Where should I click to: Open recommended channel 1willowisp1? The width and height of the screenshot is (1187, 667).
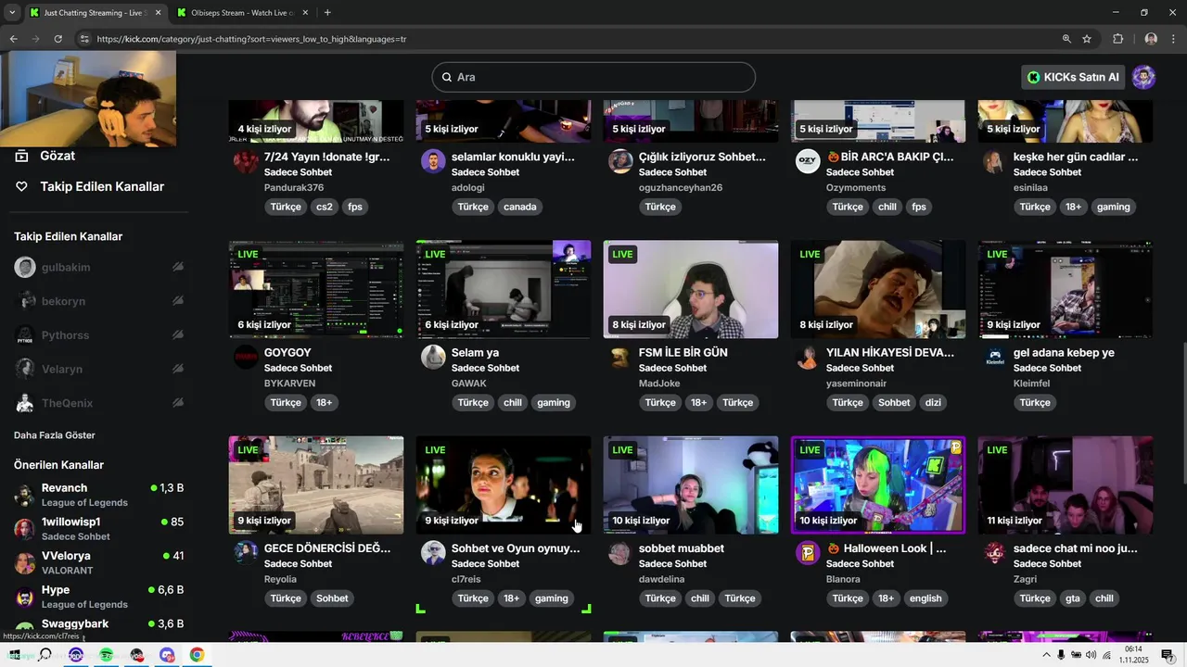tap(98, 528)
